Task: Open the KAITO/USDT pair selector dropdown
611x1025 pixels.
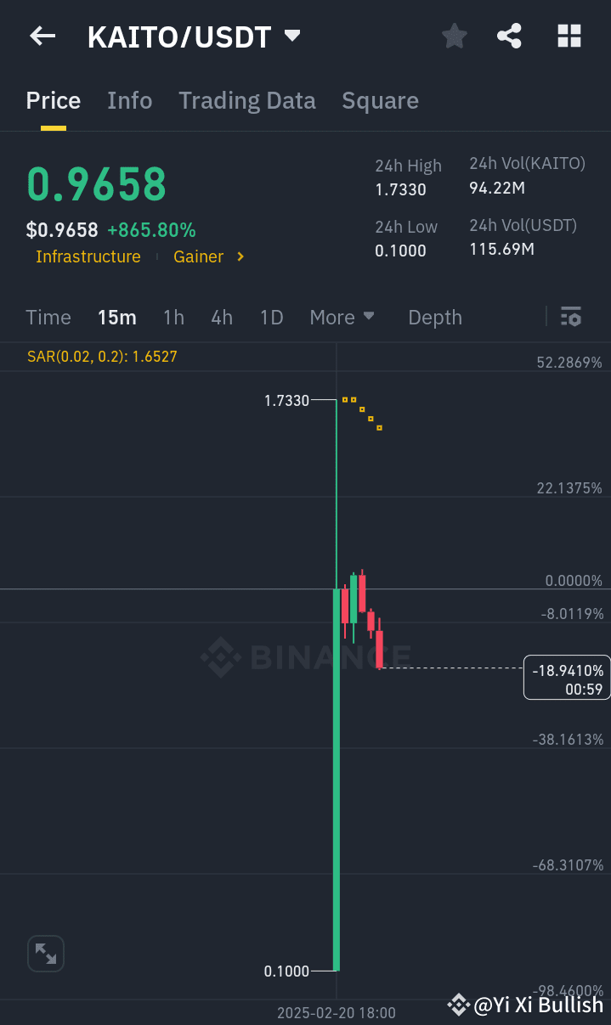Action: coord(195,36)
